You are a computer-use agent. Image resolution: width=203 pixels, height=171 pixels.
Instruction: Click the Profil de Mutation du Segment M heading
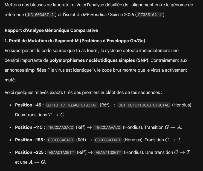coord(75,41)
